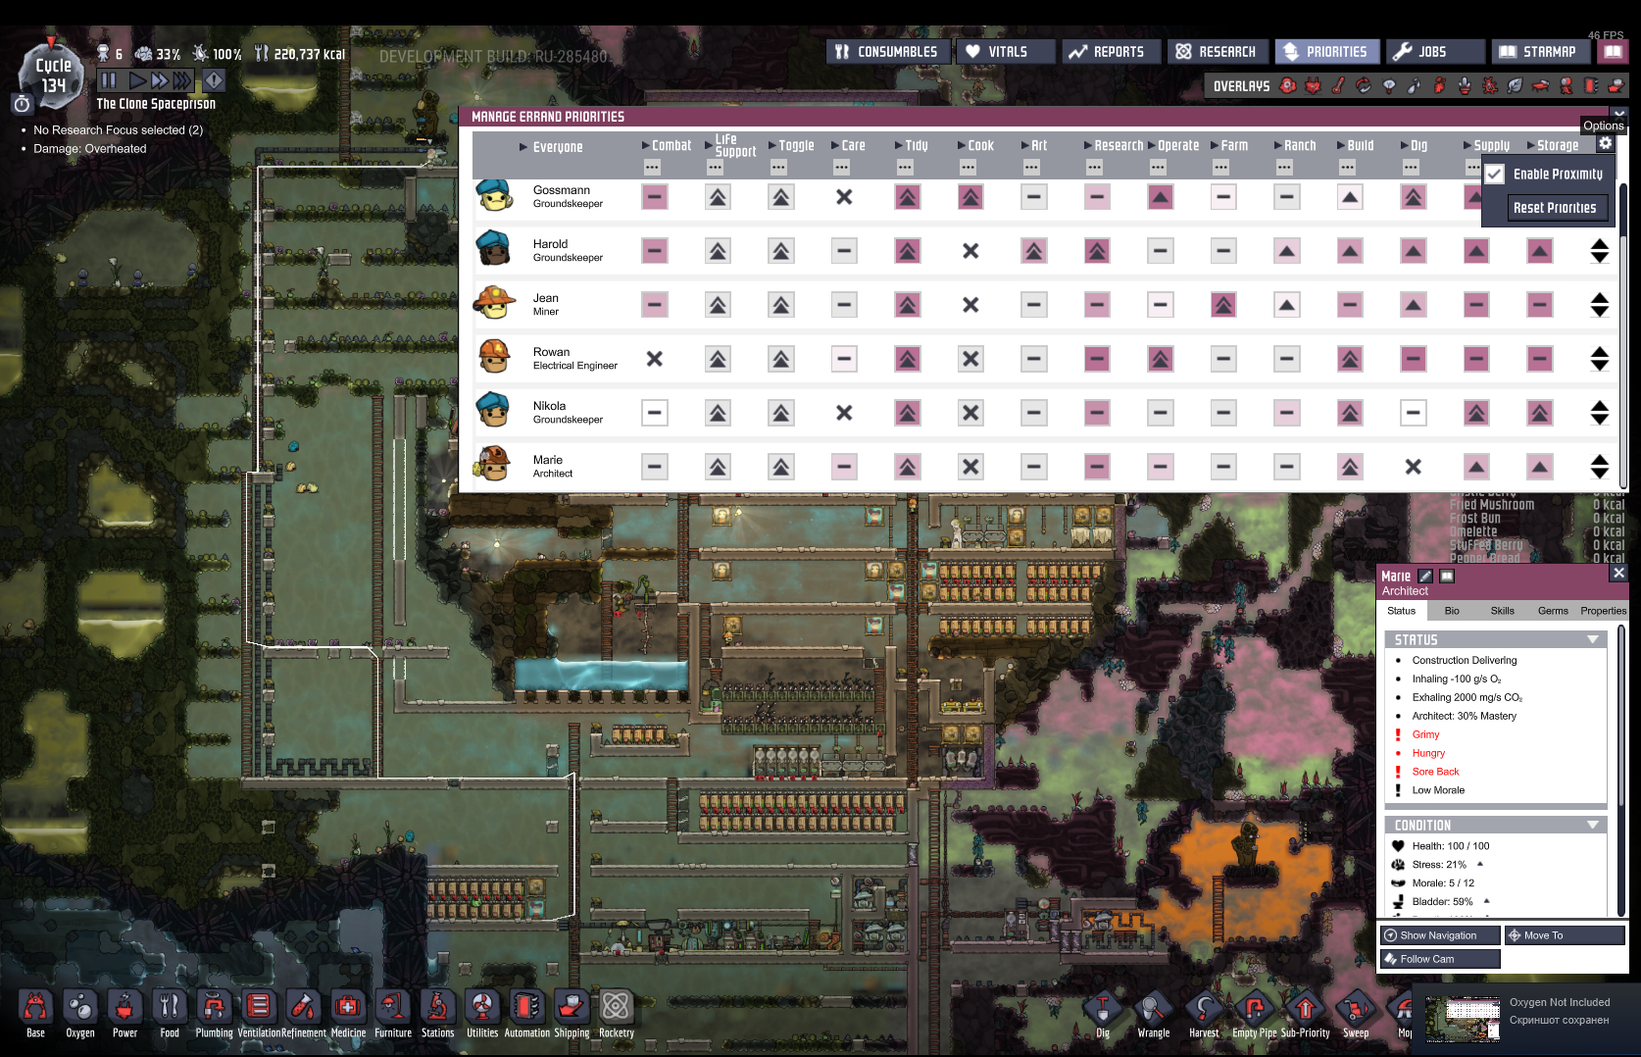
Task: Open the Vitals screen
Action: [1006, 52]
